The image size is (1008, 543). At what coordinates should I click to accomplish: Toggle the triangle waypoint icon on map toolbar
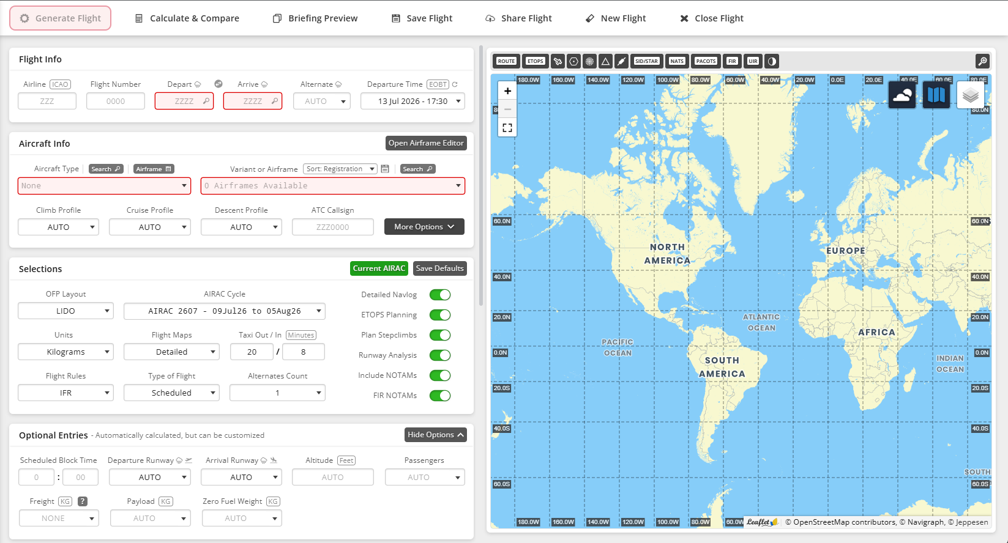click(605, 61)
